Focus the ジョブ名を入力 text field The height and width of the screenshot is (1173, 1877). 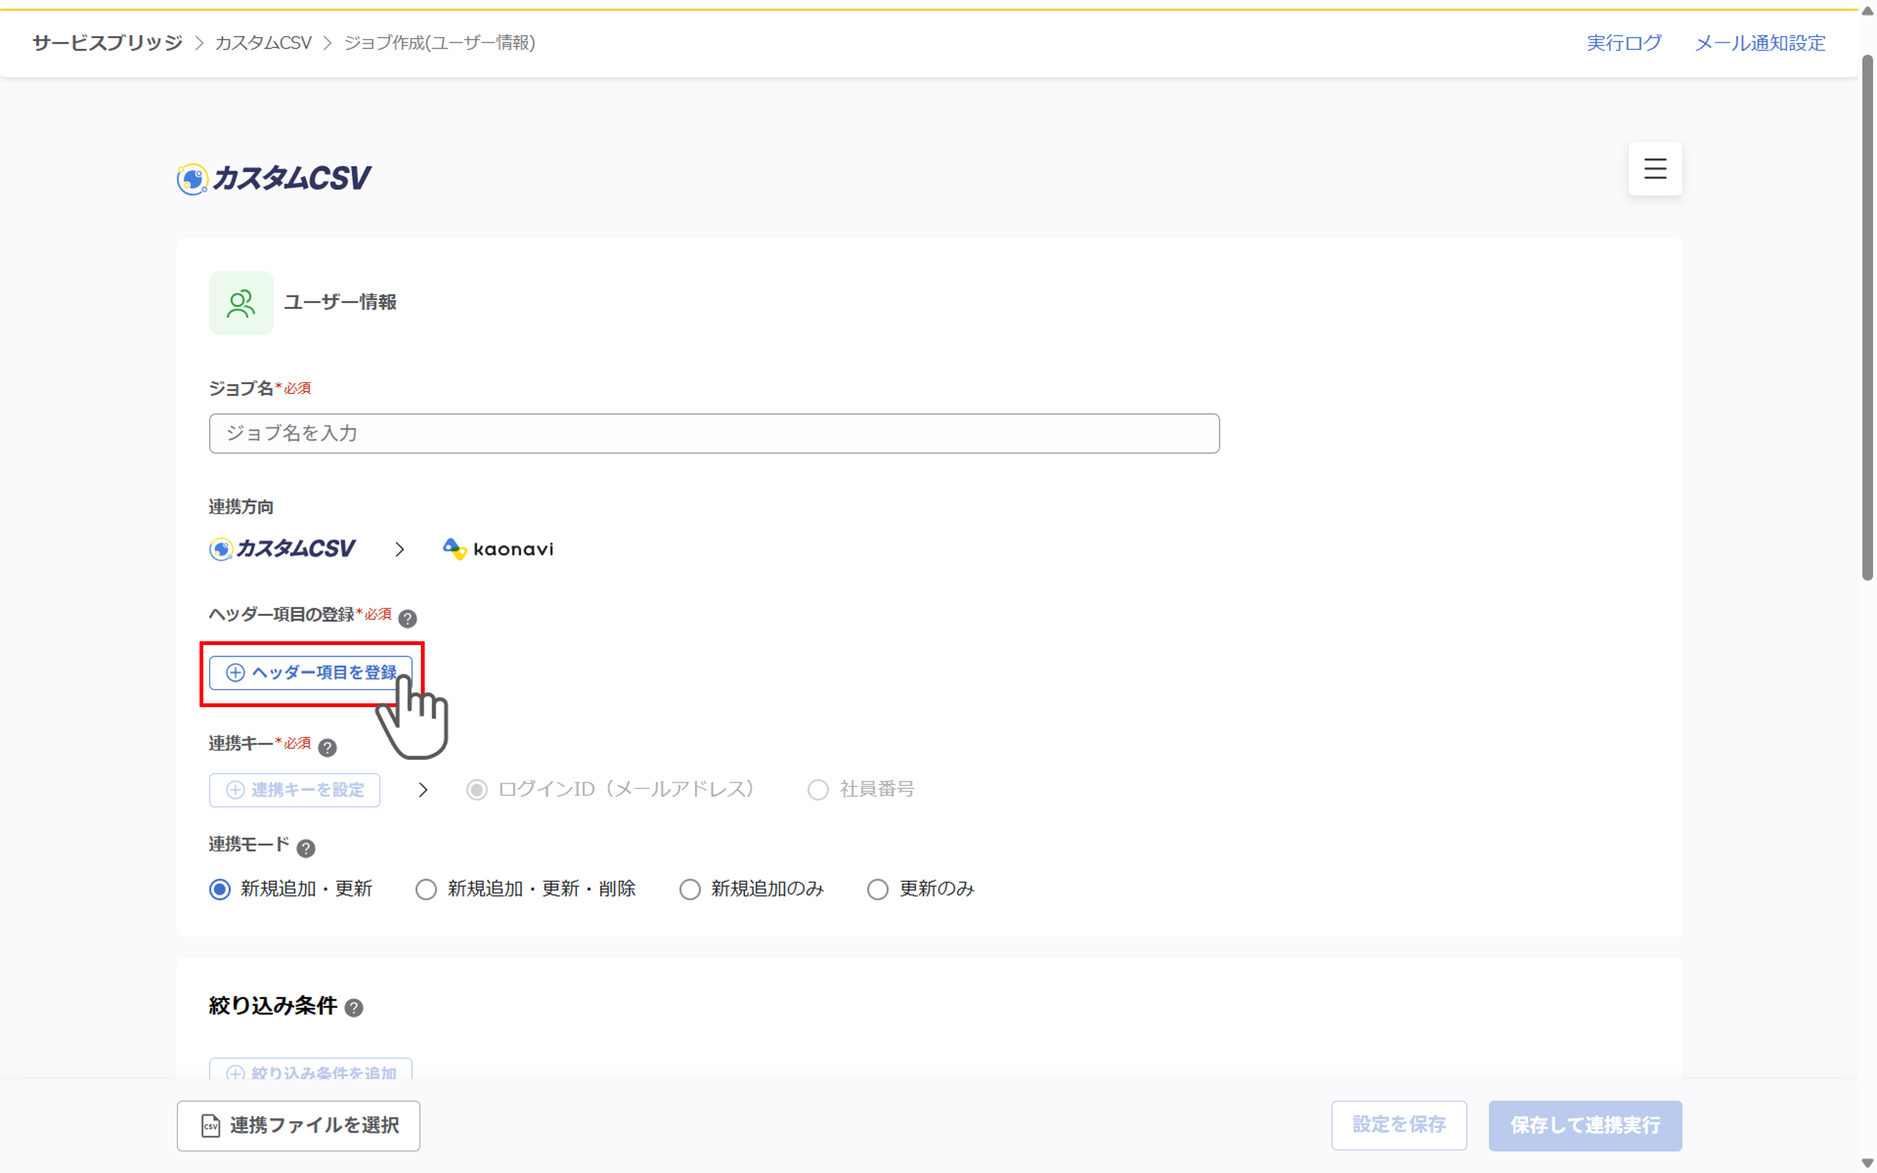[713, 434]
